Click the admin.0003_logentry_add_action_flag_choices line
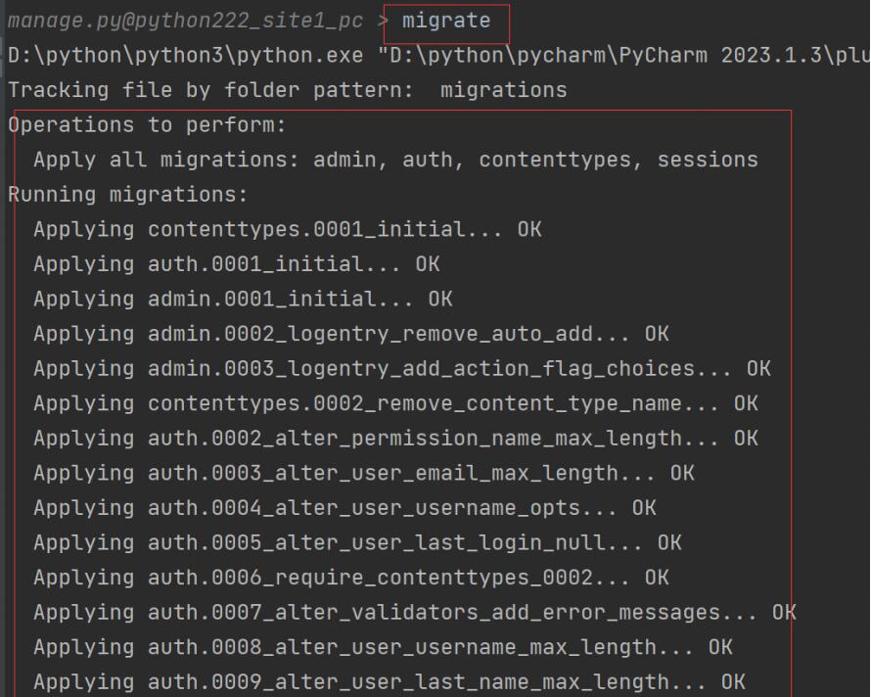The image size is (871, 697). coord(401,369)
